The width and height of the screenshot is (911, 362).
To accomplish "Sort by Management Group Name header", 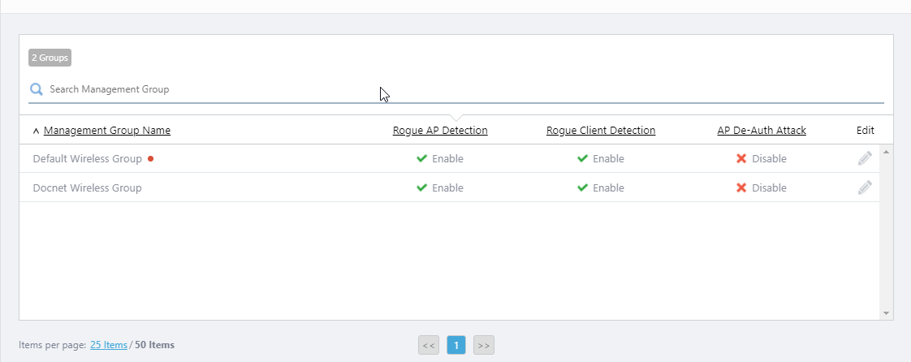I will tap(107, 131).
